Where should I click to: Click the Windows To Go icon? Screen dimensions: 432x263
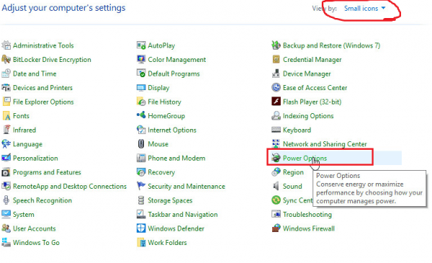coord(6,242)
